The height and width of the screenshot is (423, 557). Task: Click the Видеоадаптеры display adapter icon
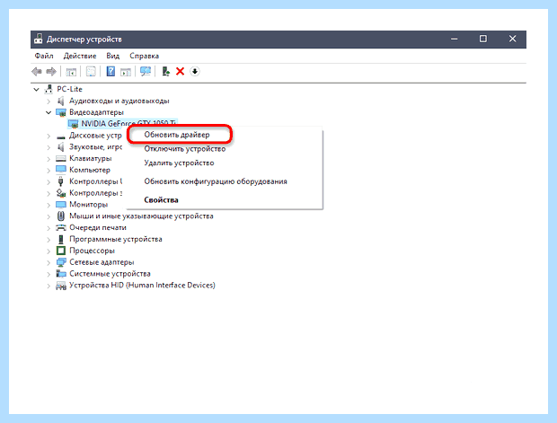61,112
